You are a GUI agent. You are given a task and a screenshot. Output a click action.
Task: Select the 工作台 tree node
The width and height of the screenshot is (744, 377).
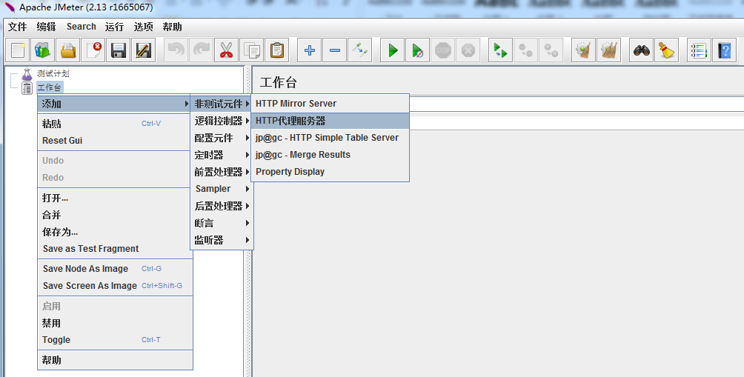(x=50, y=87)
